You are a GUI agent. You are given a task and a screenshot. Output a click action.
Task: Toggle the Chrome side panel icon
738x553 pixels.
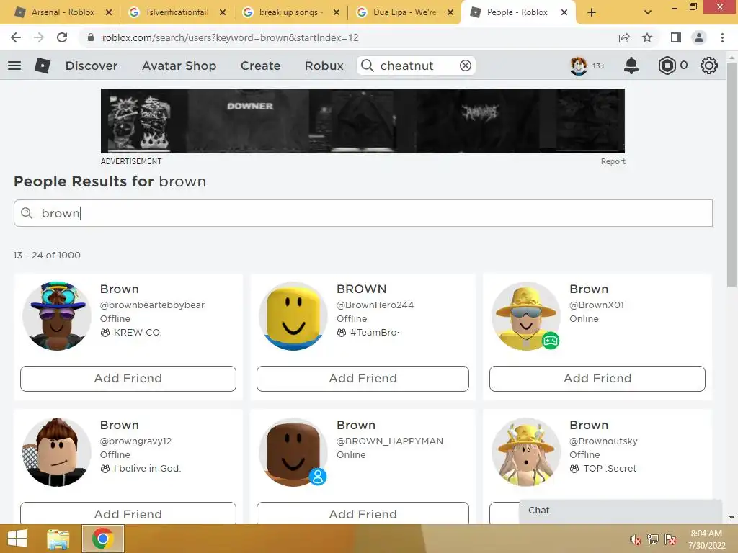[x=676, y=37]
